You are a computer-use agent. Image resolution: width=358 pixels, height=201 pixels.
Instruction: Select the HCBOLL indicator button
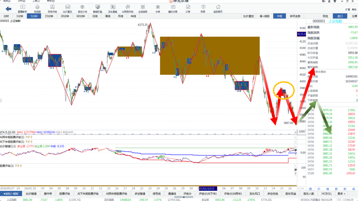pos(327,193)
